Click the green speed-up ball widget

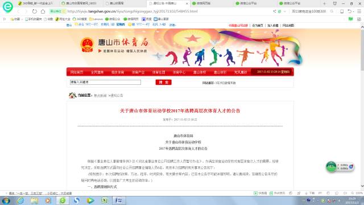point(331,166)
